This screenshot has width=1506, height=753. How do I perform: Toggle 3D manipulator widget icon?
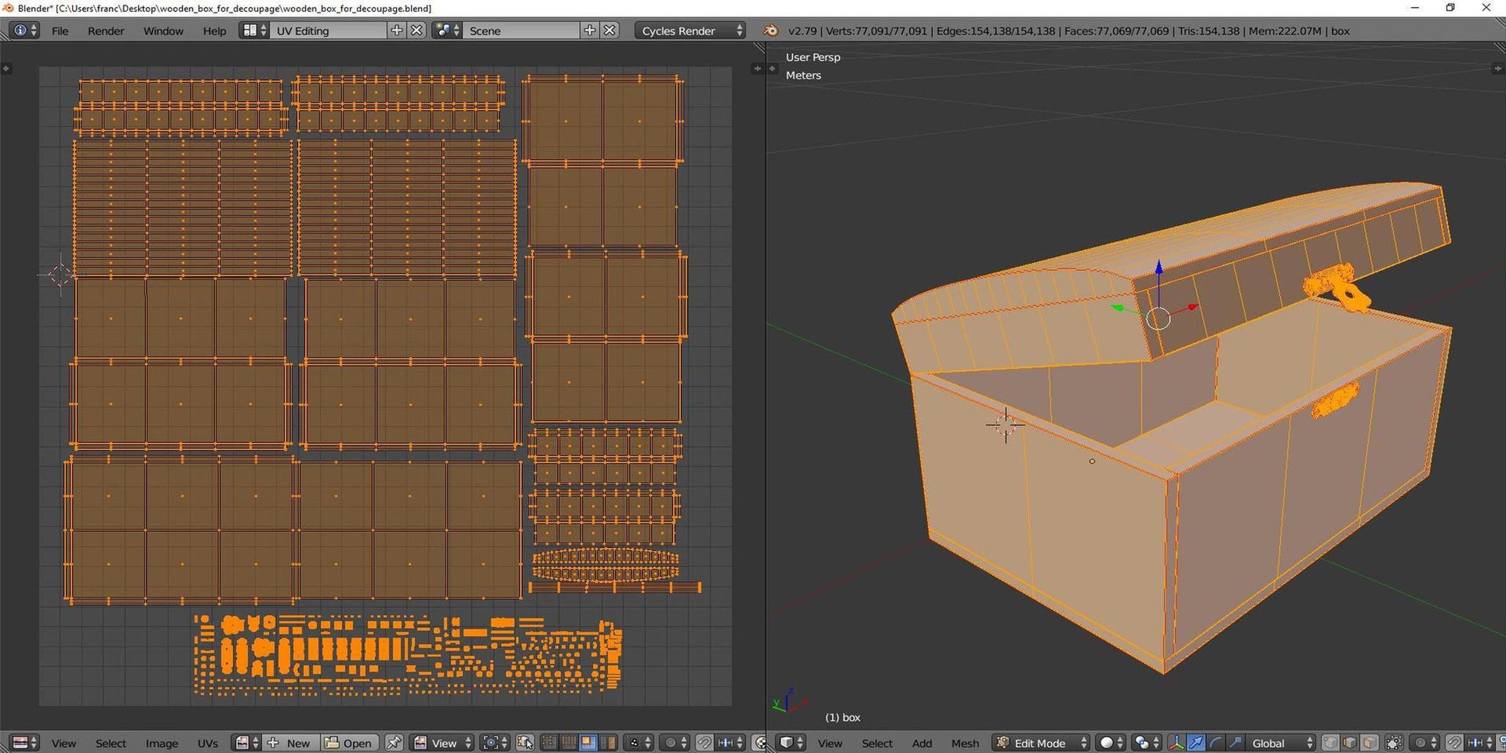[x=1177, y=743]
